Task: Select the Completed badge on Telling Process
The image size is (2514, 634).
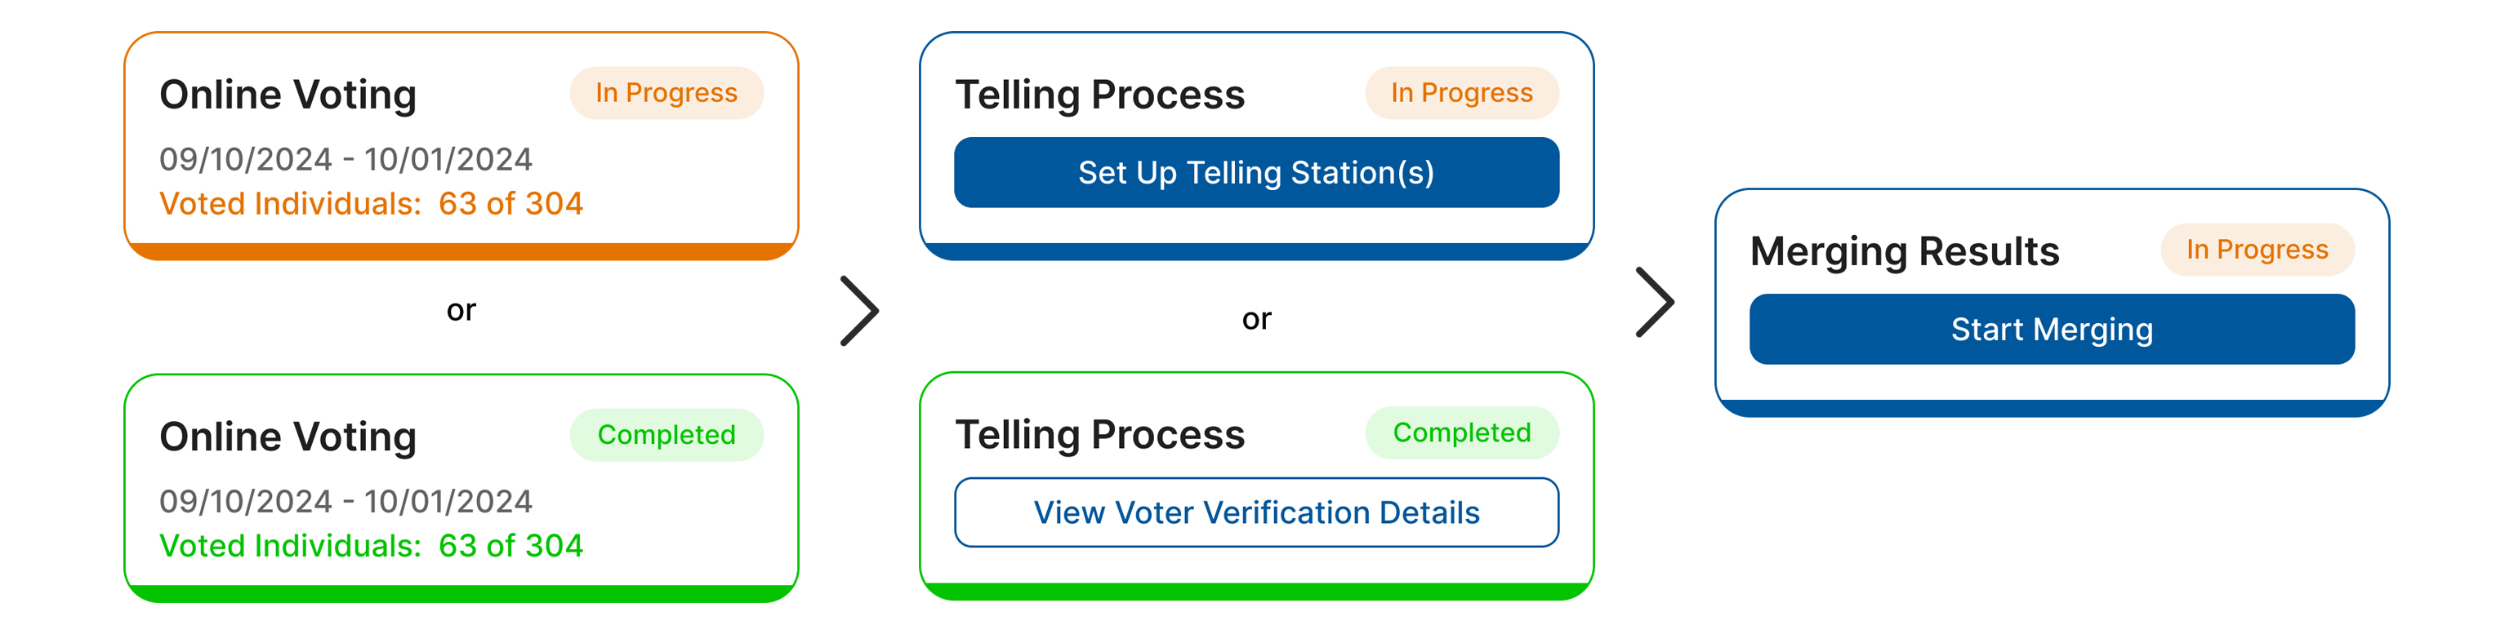Action: click(x=1461, y=433)
